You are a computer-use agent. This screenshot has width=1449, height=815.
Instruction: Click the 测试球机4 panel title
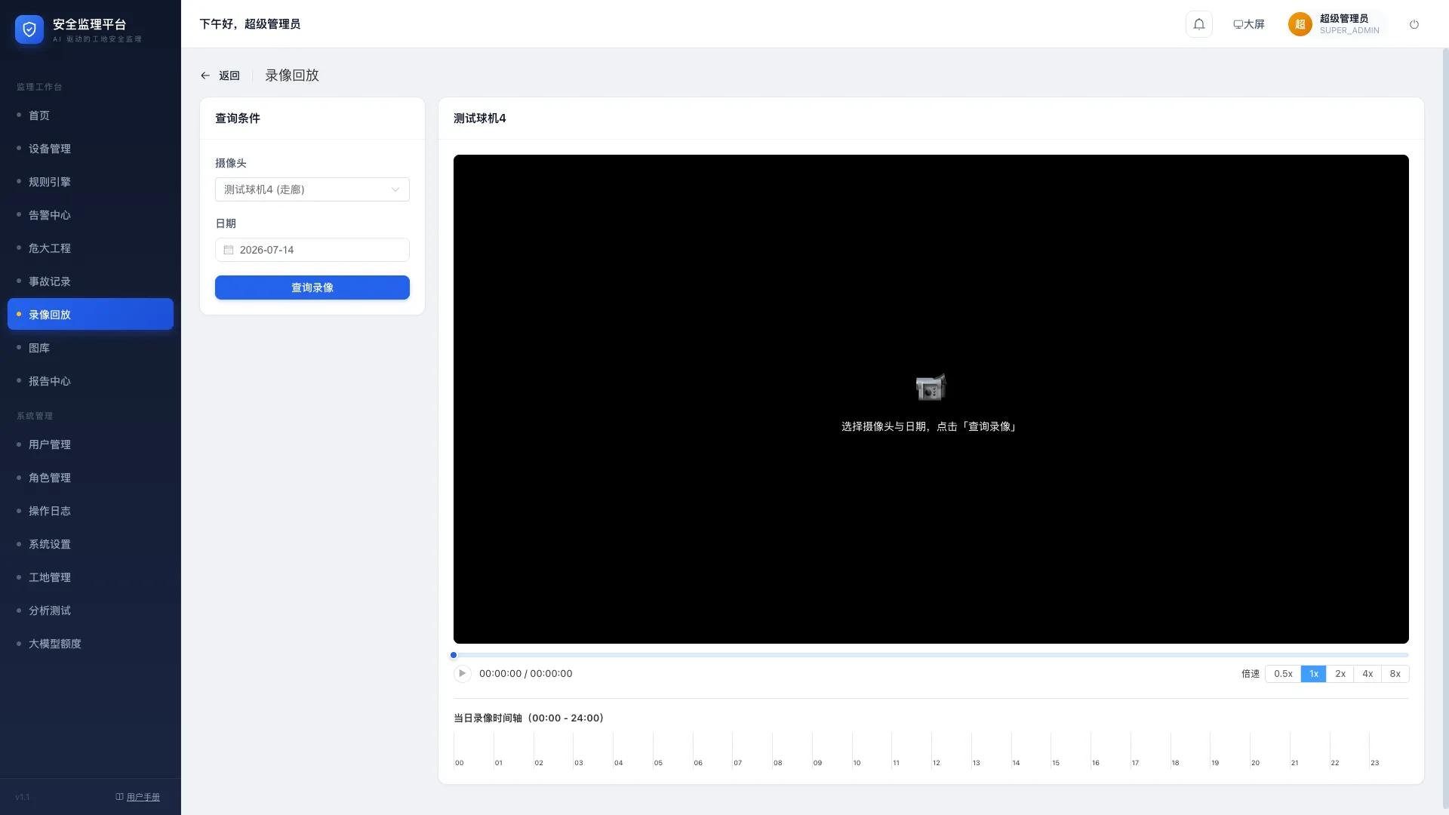480,118
